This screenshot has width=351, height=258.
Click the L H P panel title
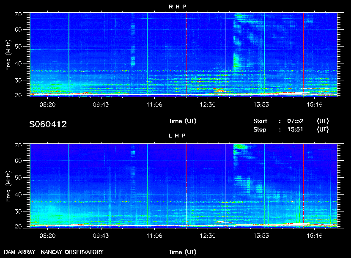pos(177,135)
